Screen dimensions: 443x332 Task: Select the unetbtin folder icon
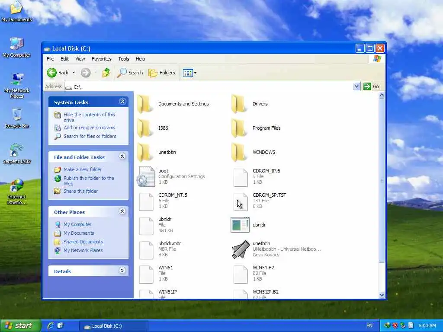pyautogui.click(x=144, y=153)
